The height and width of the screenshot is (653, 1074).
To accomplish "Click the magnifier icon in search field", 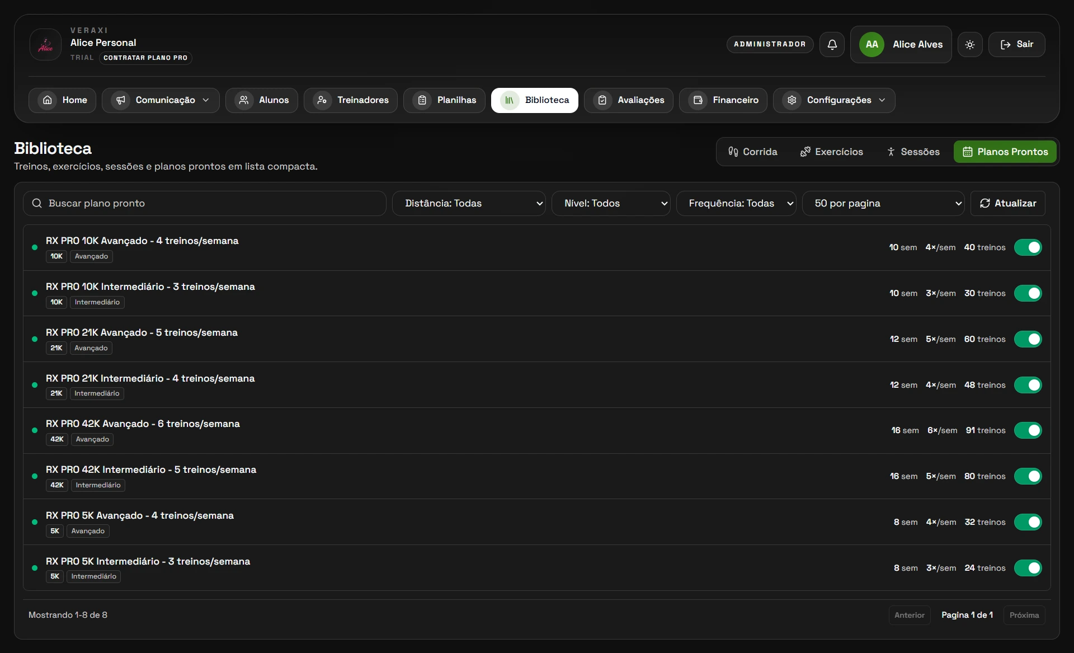I will (x=37, y=203).
